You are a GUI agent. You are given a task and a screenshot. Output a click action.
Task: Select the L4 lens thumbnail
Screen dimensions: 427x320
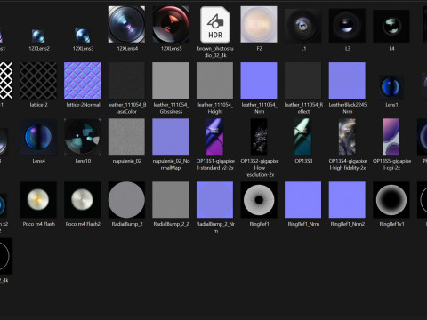pos(391,26)
